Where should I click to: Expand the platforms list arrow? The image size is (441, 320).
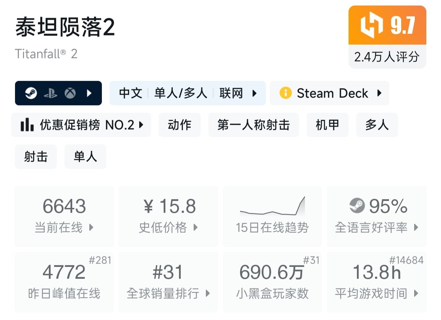pyautogui.click(x=89, y=93)
